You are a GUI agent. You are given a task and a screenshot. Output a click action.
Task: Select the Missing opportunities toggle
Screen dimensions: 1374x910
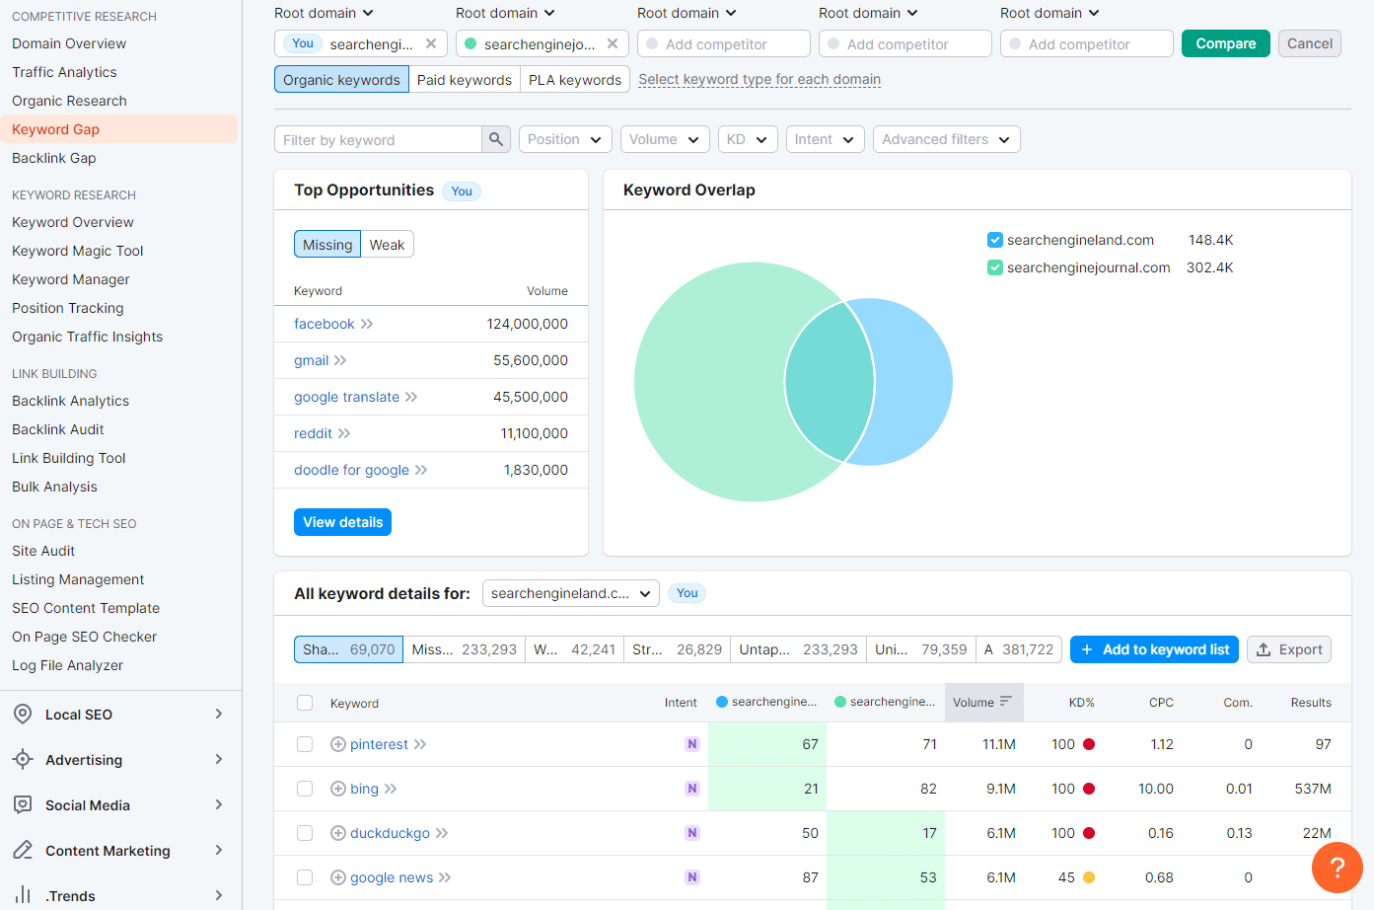click(327, 245)
